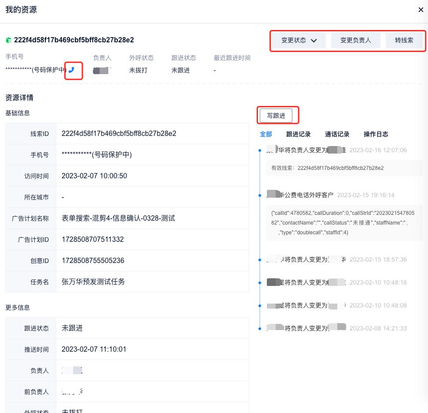This screenshot has height=413, width=428.
Task: Click timeline dot for 2023-02-16 12:07:06 entry
Action: [260, 150]
